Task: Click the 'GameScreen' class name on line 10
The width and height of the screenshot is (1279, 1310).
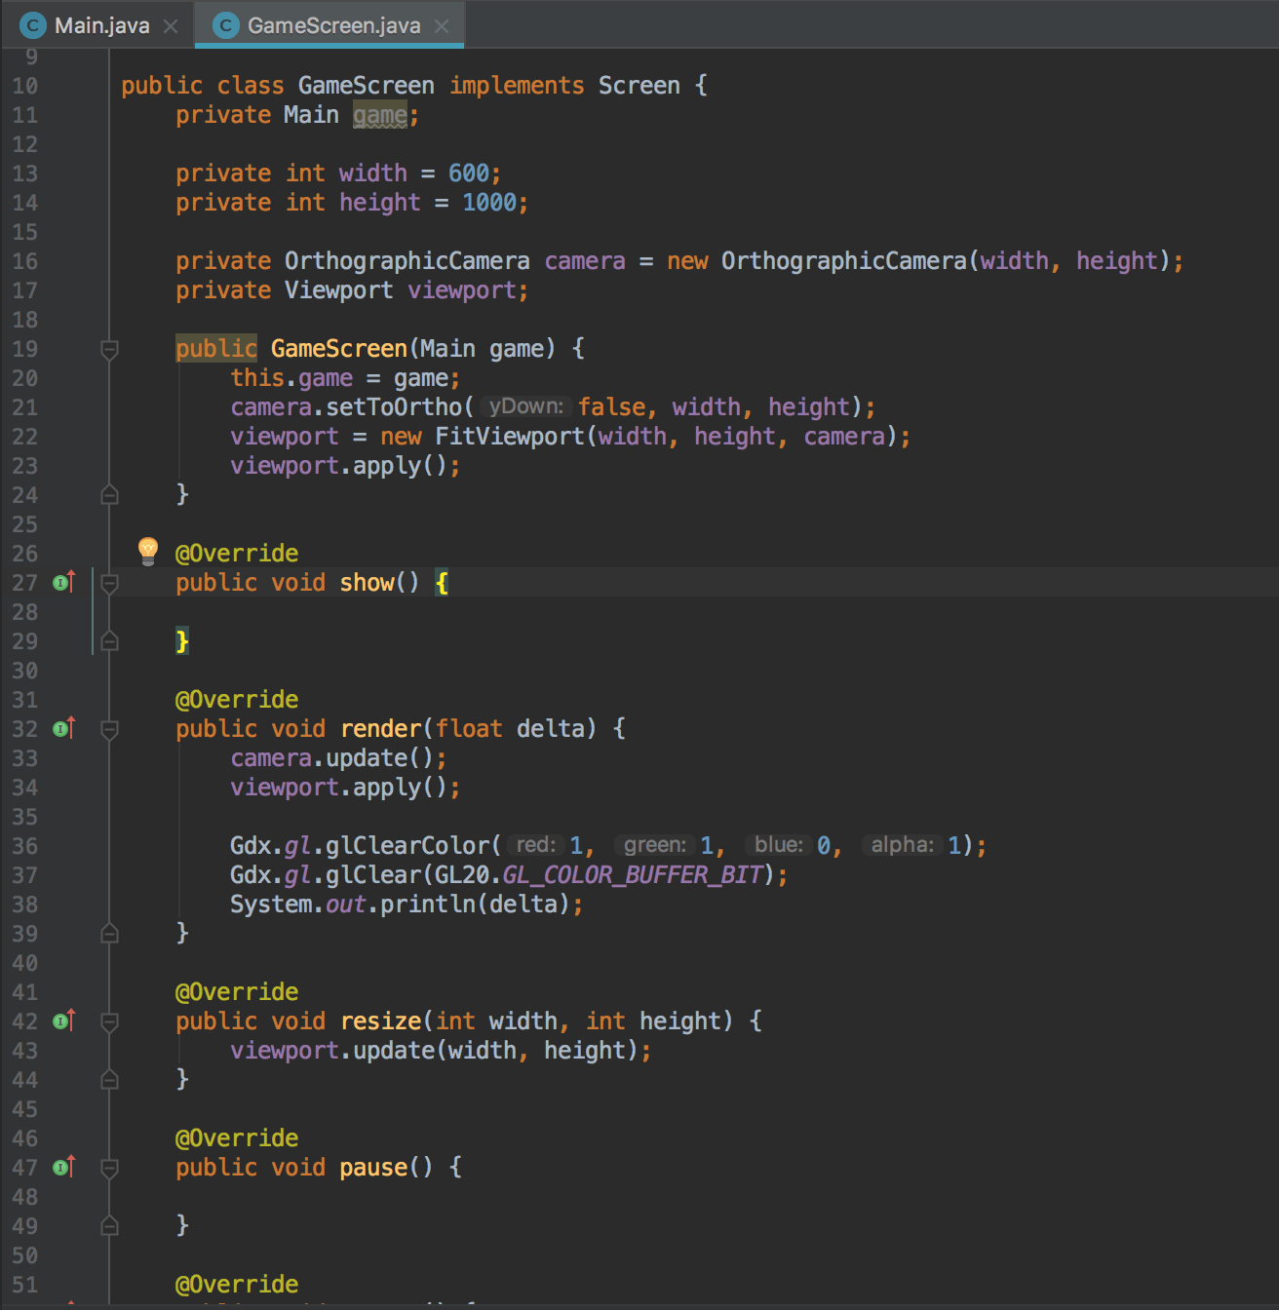Action: [367, 86]
